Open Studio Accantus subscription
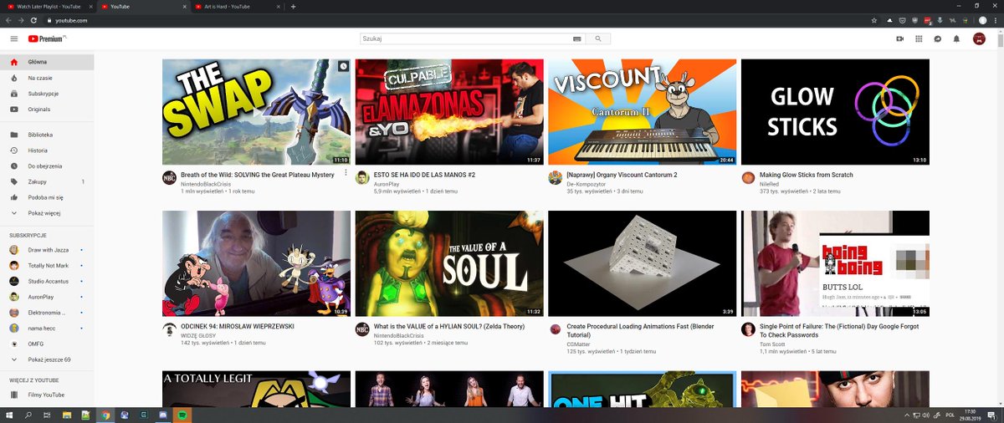Viewport: 1004px width, 423px height. (x=47, y=281)
